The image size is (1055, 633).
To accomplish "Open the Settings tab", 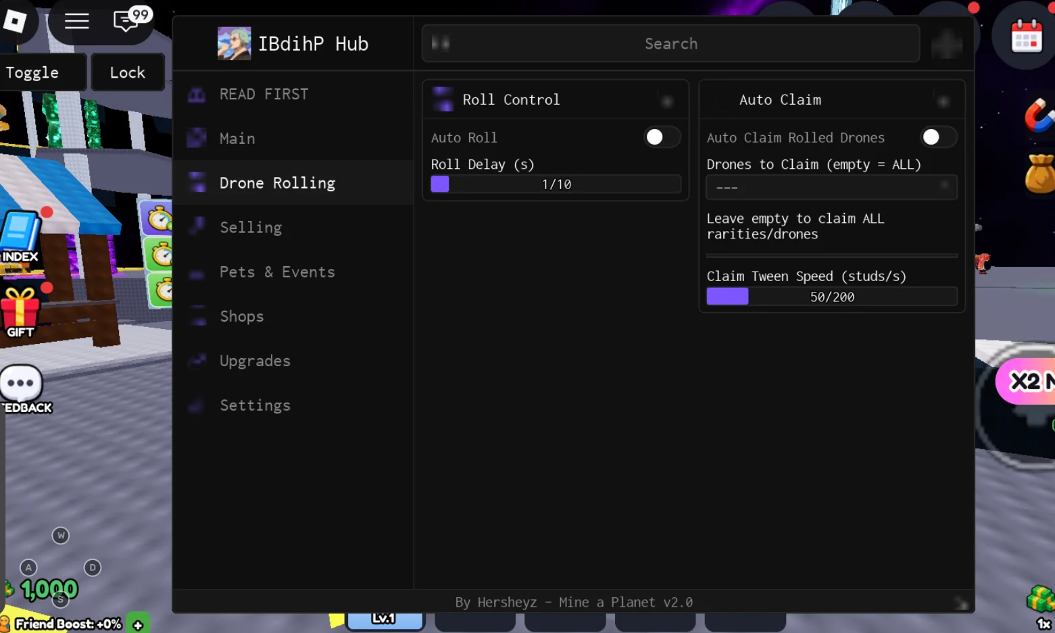I will [x=293, y=405].
